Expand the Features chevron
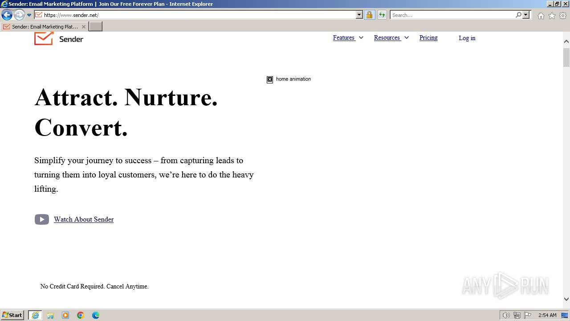Screen dimensions: 570x321 [361, 37]
